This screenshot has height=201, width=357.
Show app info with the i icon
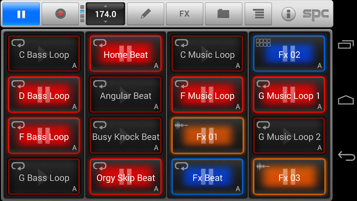point(288,14)
